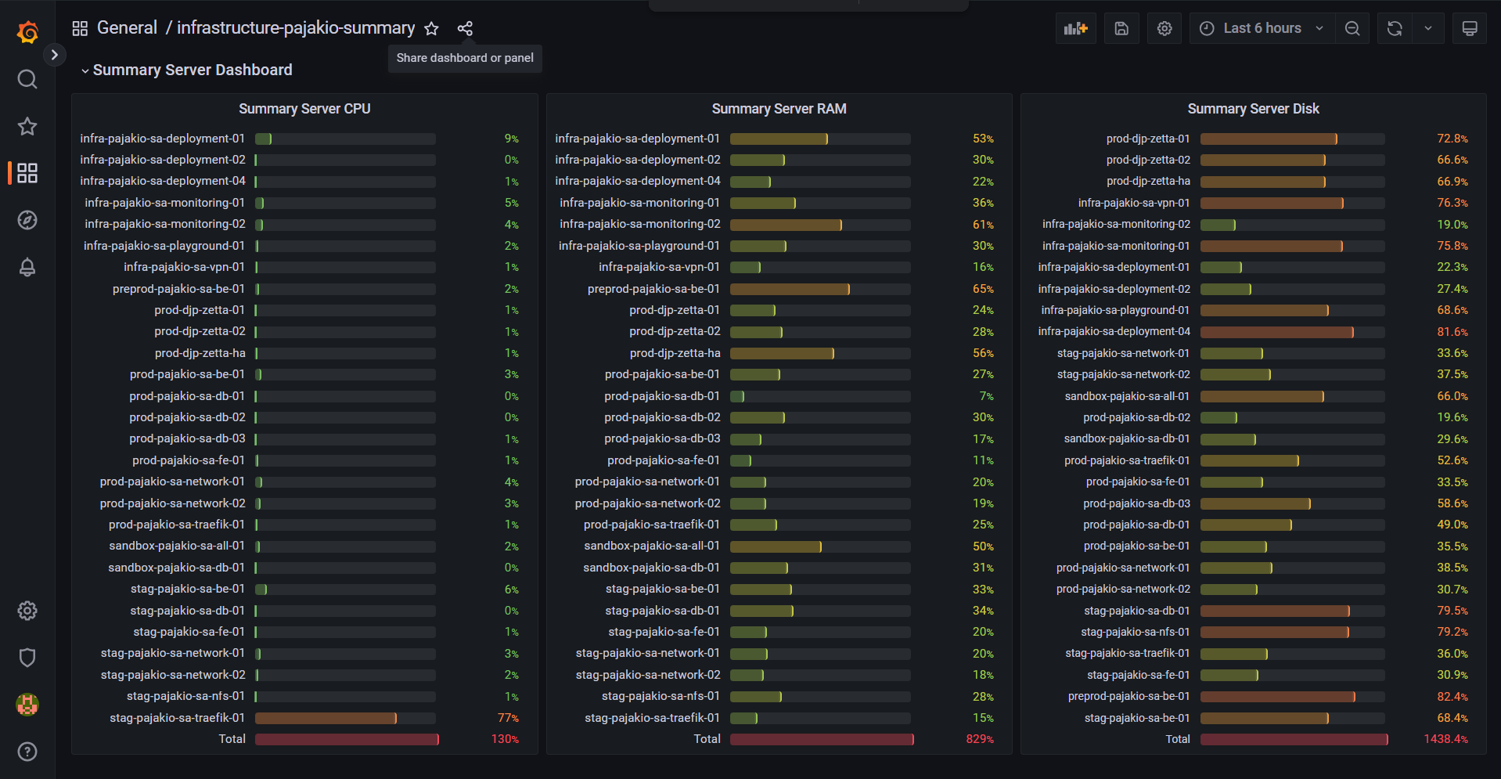The height and width of the screenshot is (779, 1501).
Task: Select prod-pajakio-sa-db-01 in CPU panel
Action: pyautogui.click(x=187, y=396)
